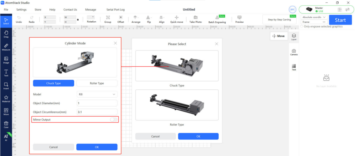Close the Please Select dialog
356x156 pixels.
coord(216,44)
